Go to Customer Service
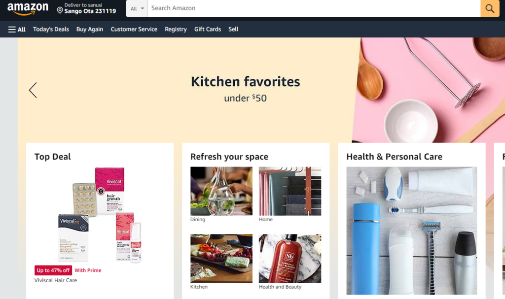505x299 pixels. tap(134, 29)
